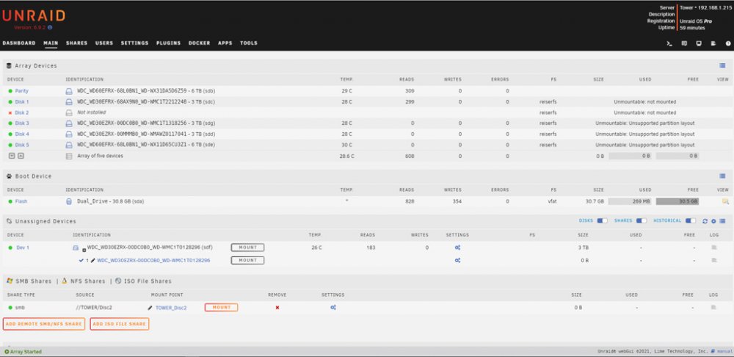Open the system log icon in header
This screenshot has width=734, height=357.
[x=713, y=43]
